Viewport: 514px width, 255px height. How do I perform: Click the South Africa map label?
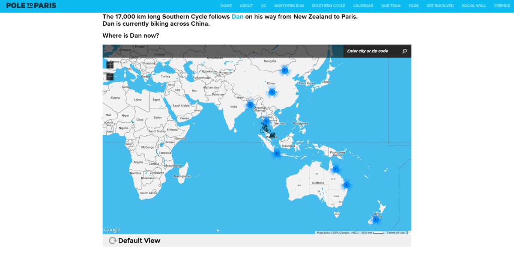click(149, 193)
